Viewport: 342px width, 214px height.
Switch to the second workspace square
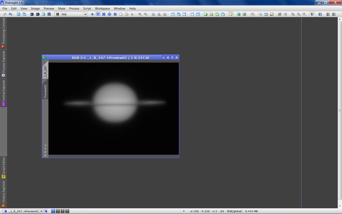click(58, 211)
